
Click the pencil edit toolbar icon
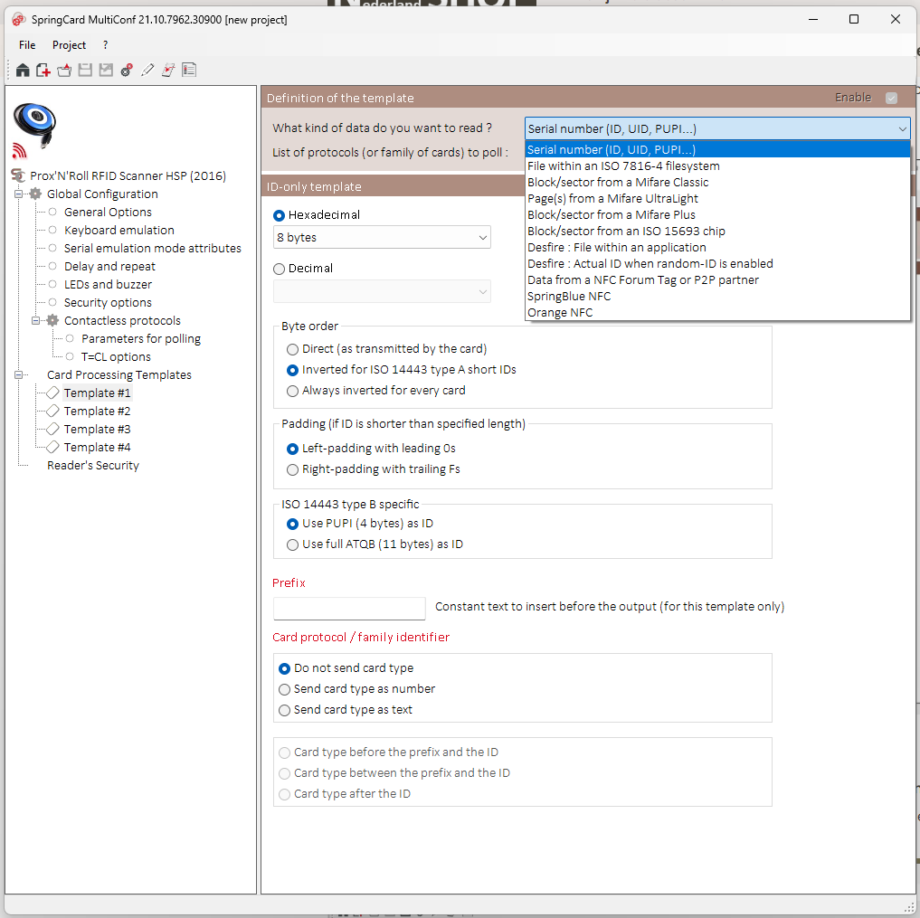tap(147, 71)
